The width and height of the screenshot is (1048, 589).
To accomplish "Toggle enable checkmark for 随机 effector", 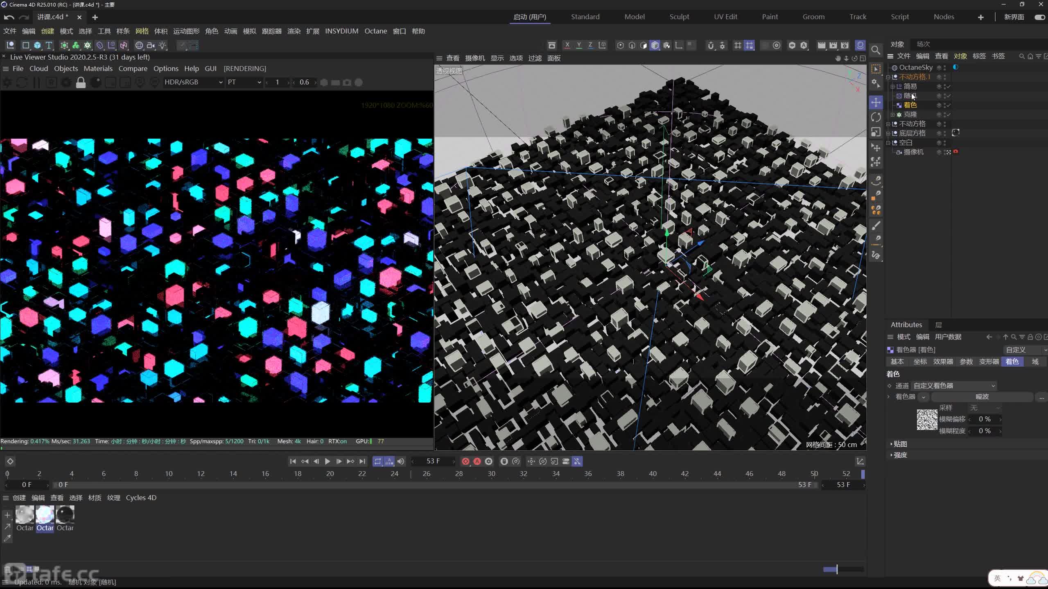I will pos(948,96).
